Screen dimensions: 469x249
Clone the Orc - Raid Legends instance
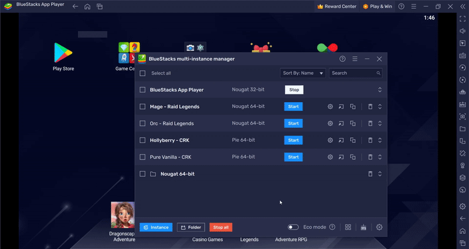click(353, 123)
